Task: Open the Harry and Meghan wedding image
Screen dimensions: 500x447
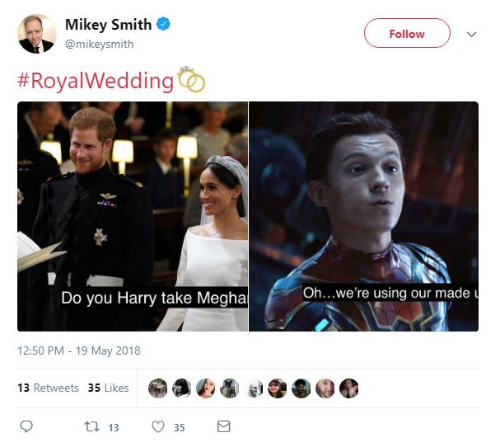Action: point(133,216)
